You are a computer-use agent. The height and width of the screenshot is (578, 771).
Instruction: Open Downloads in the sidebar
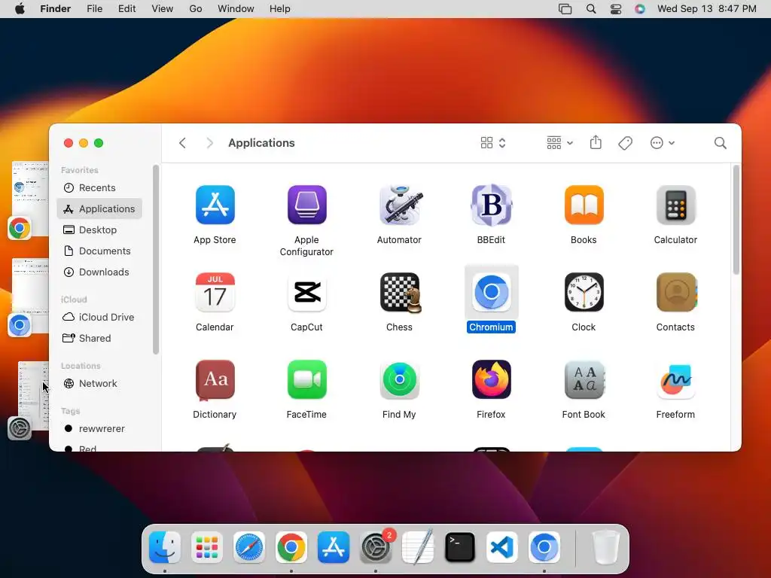(x=99, y=272)
